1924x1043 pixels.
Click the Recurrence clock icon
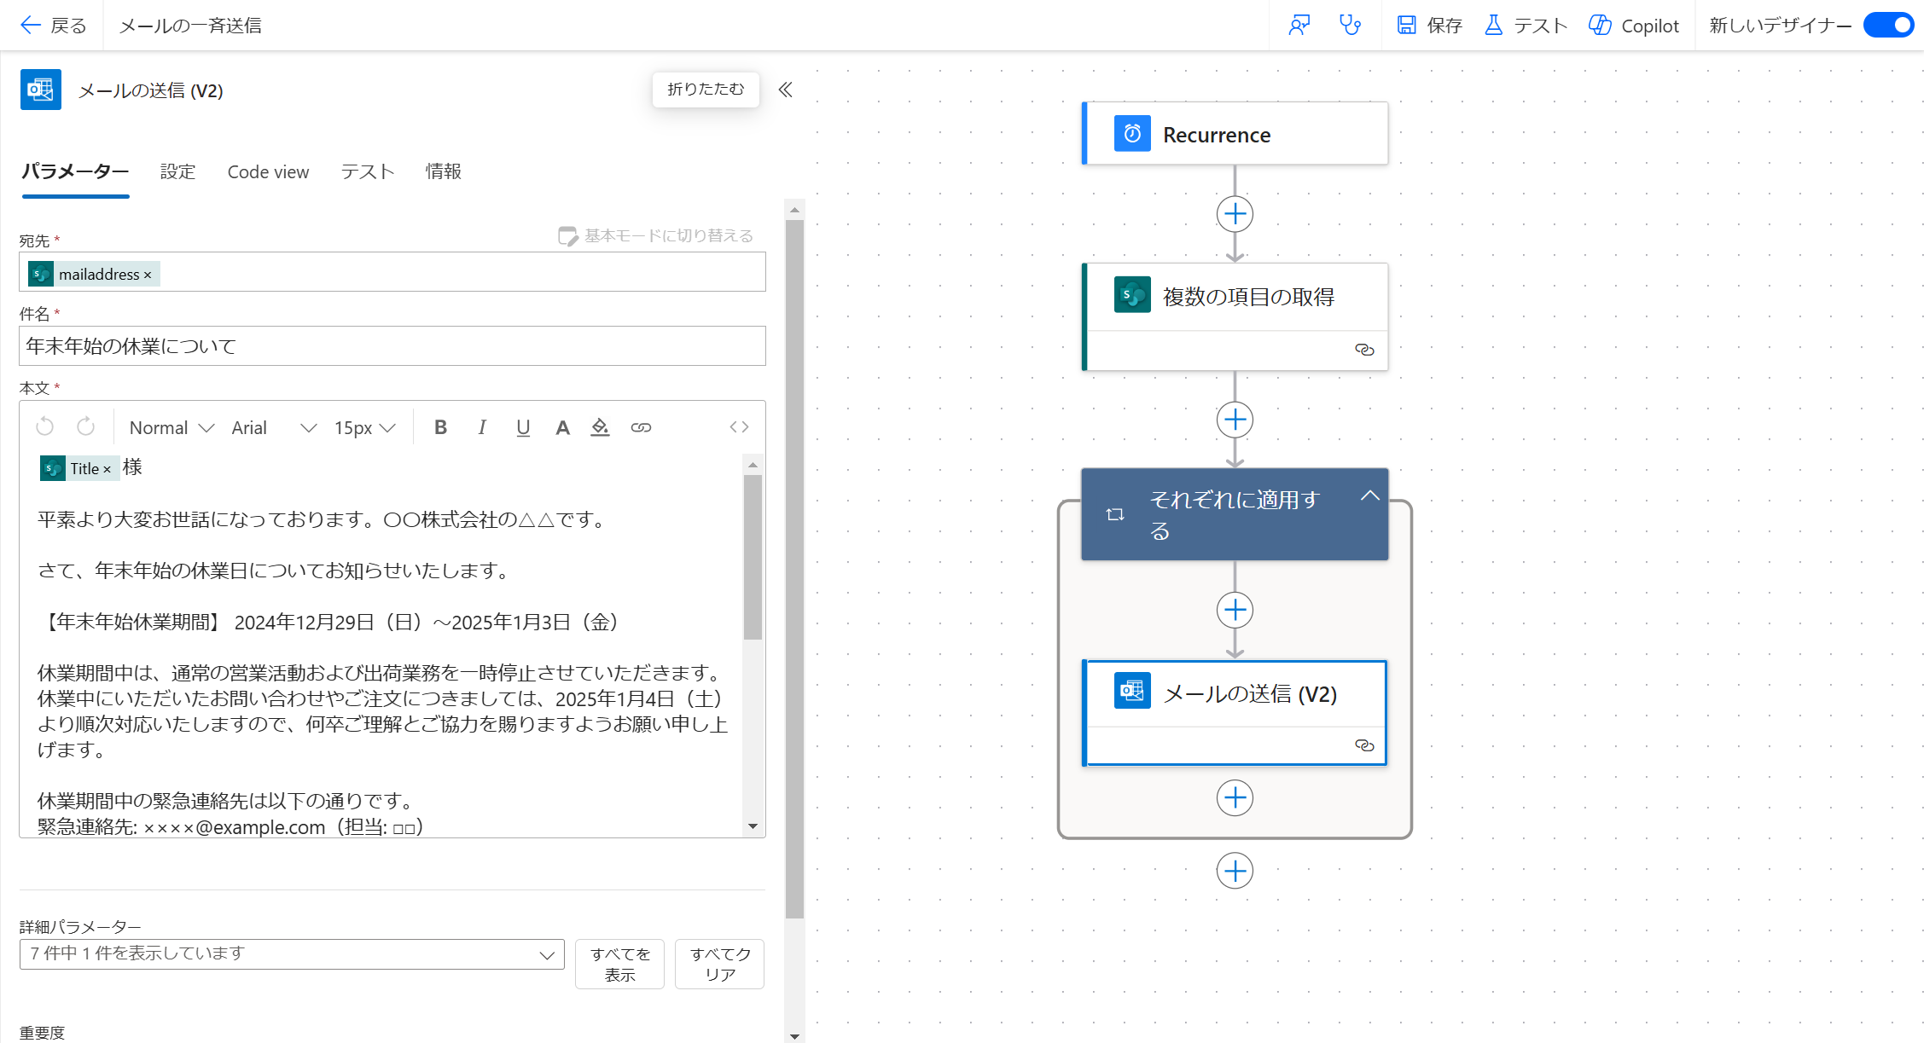pos(1132,134)
